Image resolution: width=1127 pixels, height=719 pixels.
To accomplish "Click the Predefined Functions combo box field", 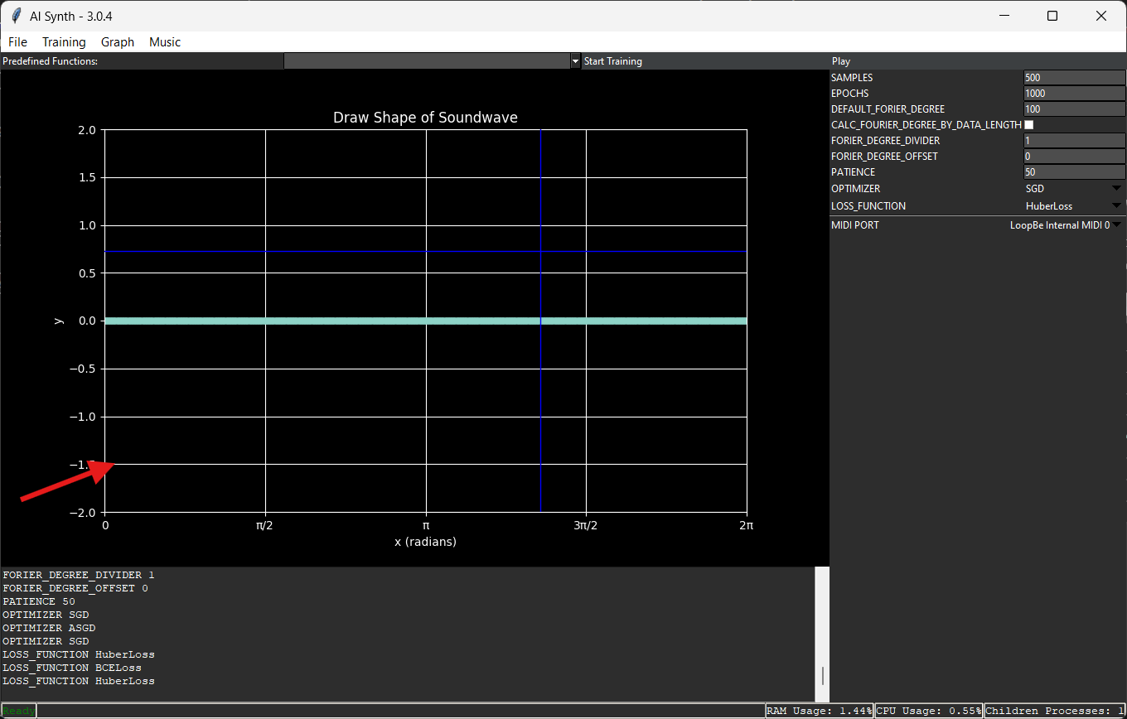I will pos(427,61).
